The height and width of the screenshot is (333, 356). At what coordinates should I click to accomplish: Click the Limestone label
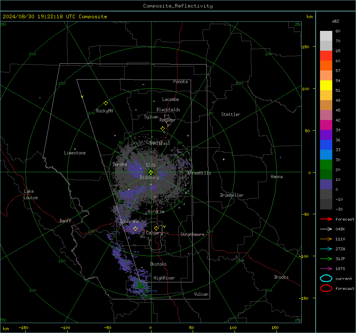[75, 153]
